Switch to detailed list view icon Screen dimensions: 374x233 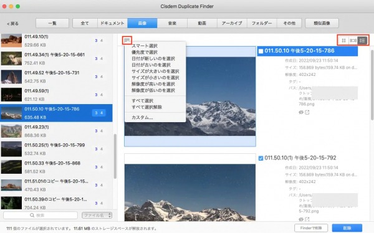point(362,40)
